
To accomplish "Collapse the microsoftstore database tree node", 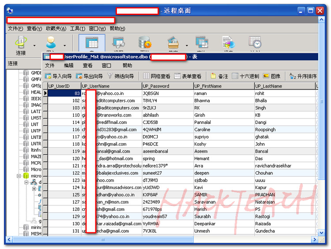I will [x=19, y=176].
